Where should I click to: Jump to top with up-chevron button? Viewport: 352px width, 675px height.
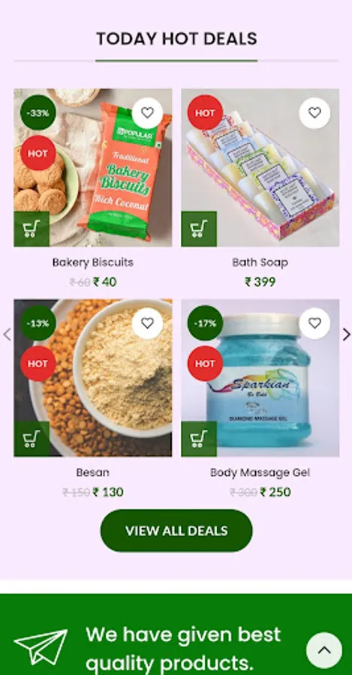point(324,650)
